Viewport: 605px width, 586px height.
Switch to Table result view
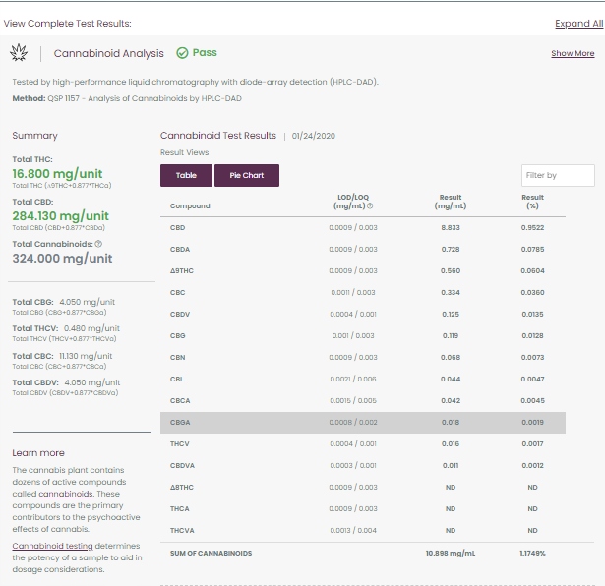click(x=186, y=175)
